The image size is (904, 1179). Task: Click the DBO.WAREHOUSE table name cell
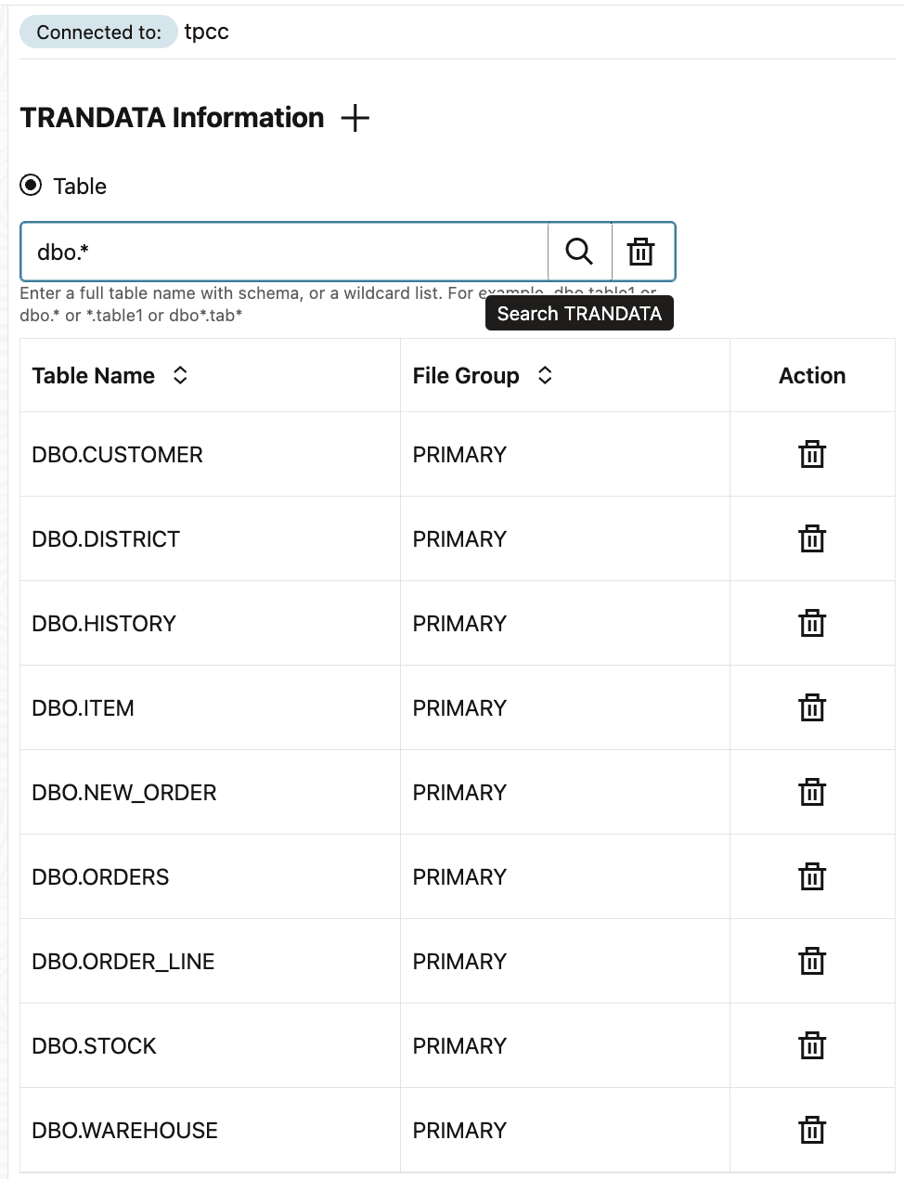pyautogui.click(x=125, y=1131)
